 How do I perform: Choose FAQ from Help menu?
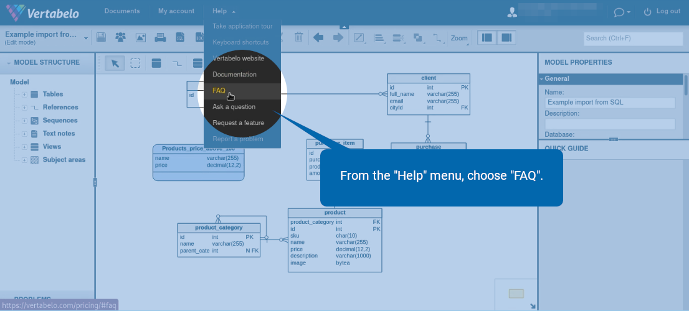point(242,91)
